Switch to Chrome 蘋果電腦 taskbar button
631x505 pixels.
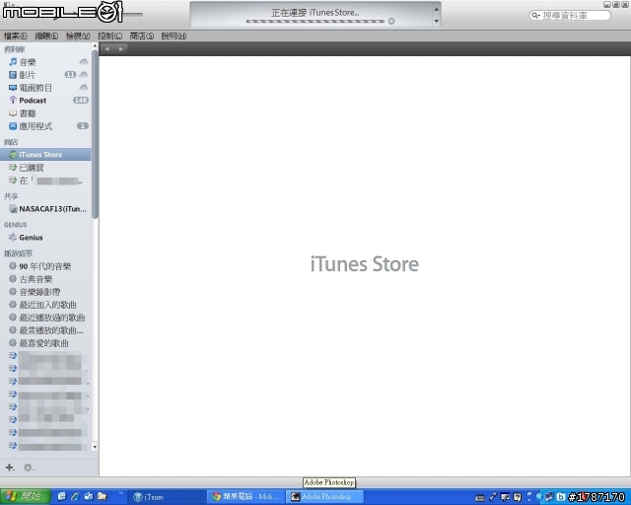(x=245, y=497)
